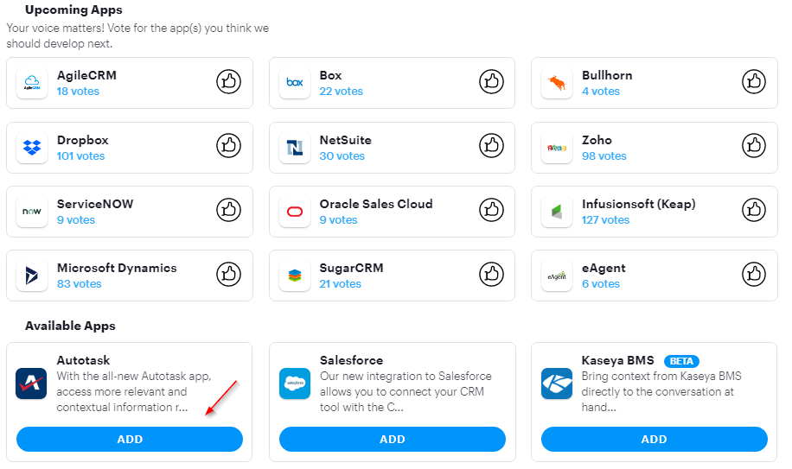Screen dimensions: 792x469
Task: Click thumbs-up icon for NetSuite
Action: (x=491, y=146)
